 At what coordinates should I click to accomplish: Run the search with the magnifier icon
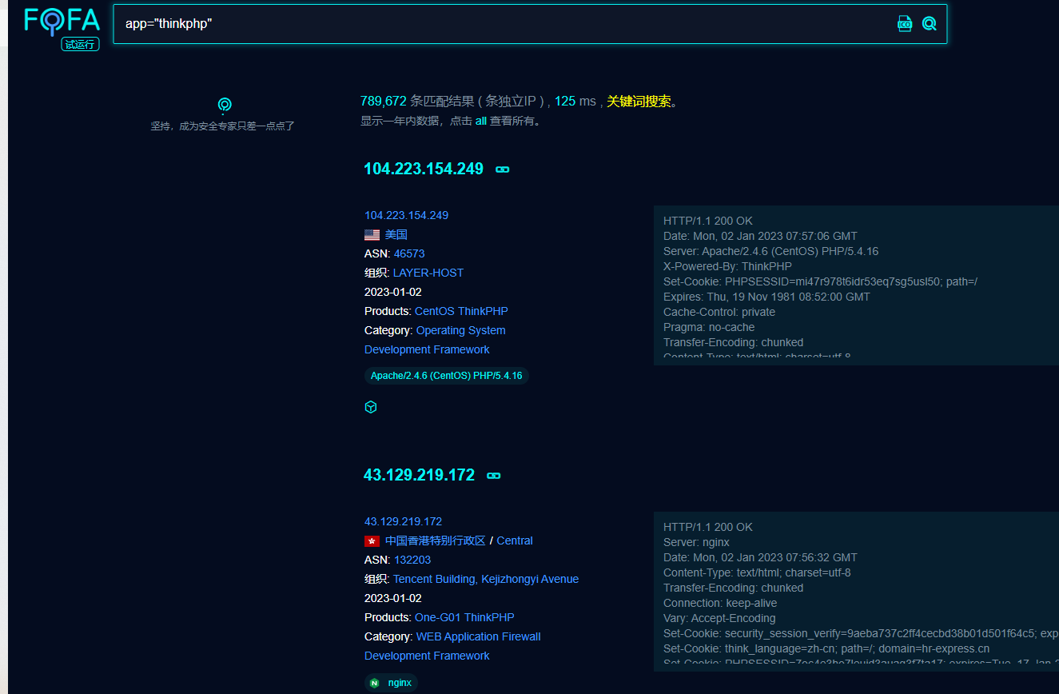pos(929,24)
